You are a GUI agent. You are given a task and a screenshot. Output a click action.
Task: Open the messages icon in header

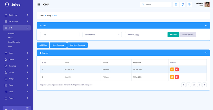189,4
